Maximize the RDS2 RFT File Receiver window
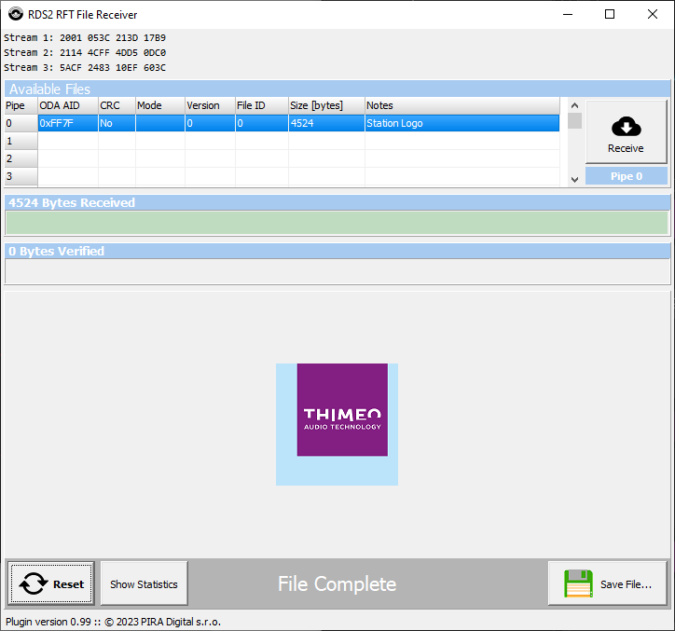 coord(610,14)
